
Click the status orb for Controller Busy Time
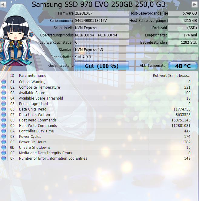[x=4, y=131]
